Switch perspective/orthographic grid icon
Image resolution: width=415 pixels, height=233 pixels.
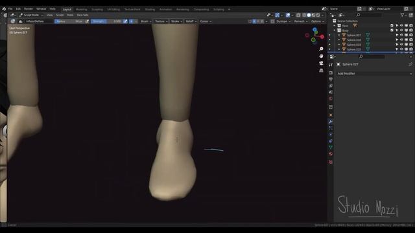click(321, 71)
